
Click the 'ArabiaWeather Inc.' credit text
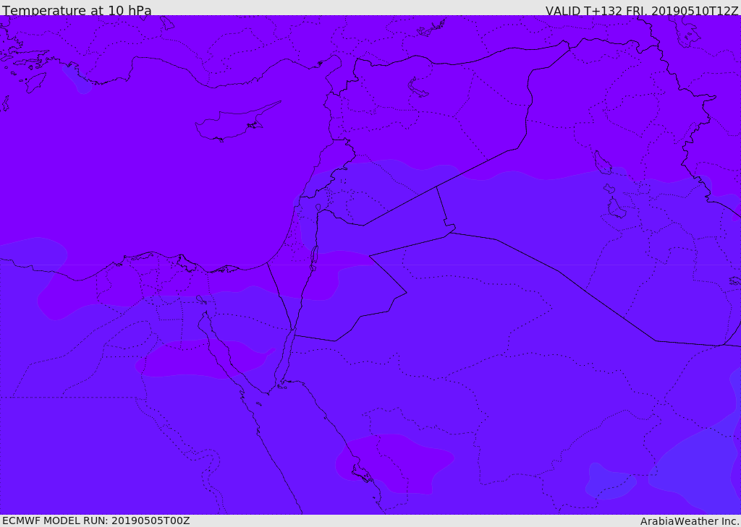(x=690, y=521)
